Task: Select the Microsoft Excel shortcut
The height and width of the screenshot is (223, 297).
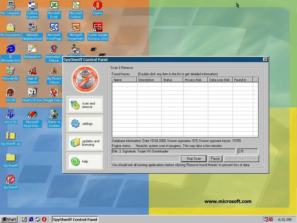Action: [x=54, y=10]
